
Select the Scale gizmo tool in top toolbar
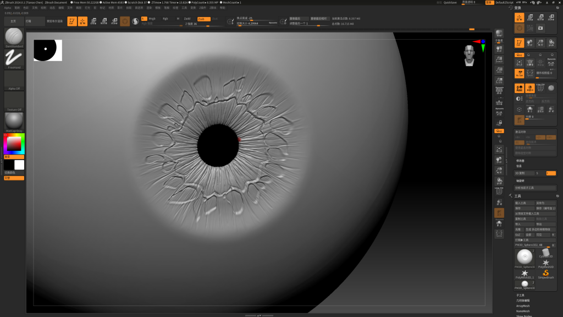tap(104, 21)
